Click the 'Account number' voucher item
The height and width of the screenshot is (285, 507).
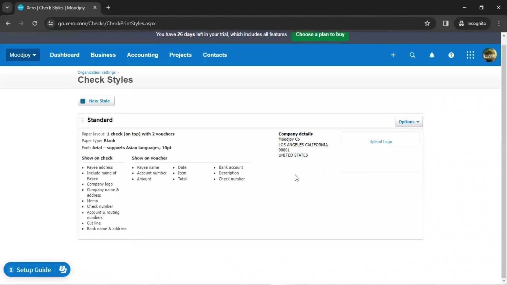click(x=152, y=173)
